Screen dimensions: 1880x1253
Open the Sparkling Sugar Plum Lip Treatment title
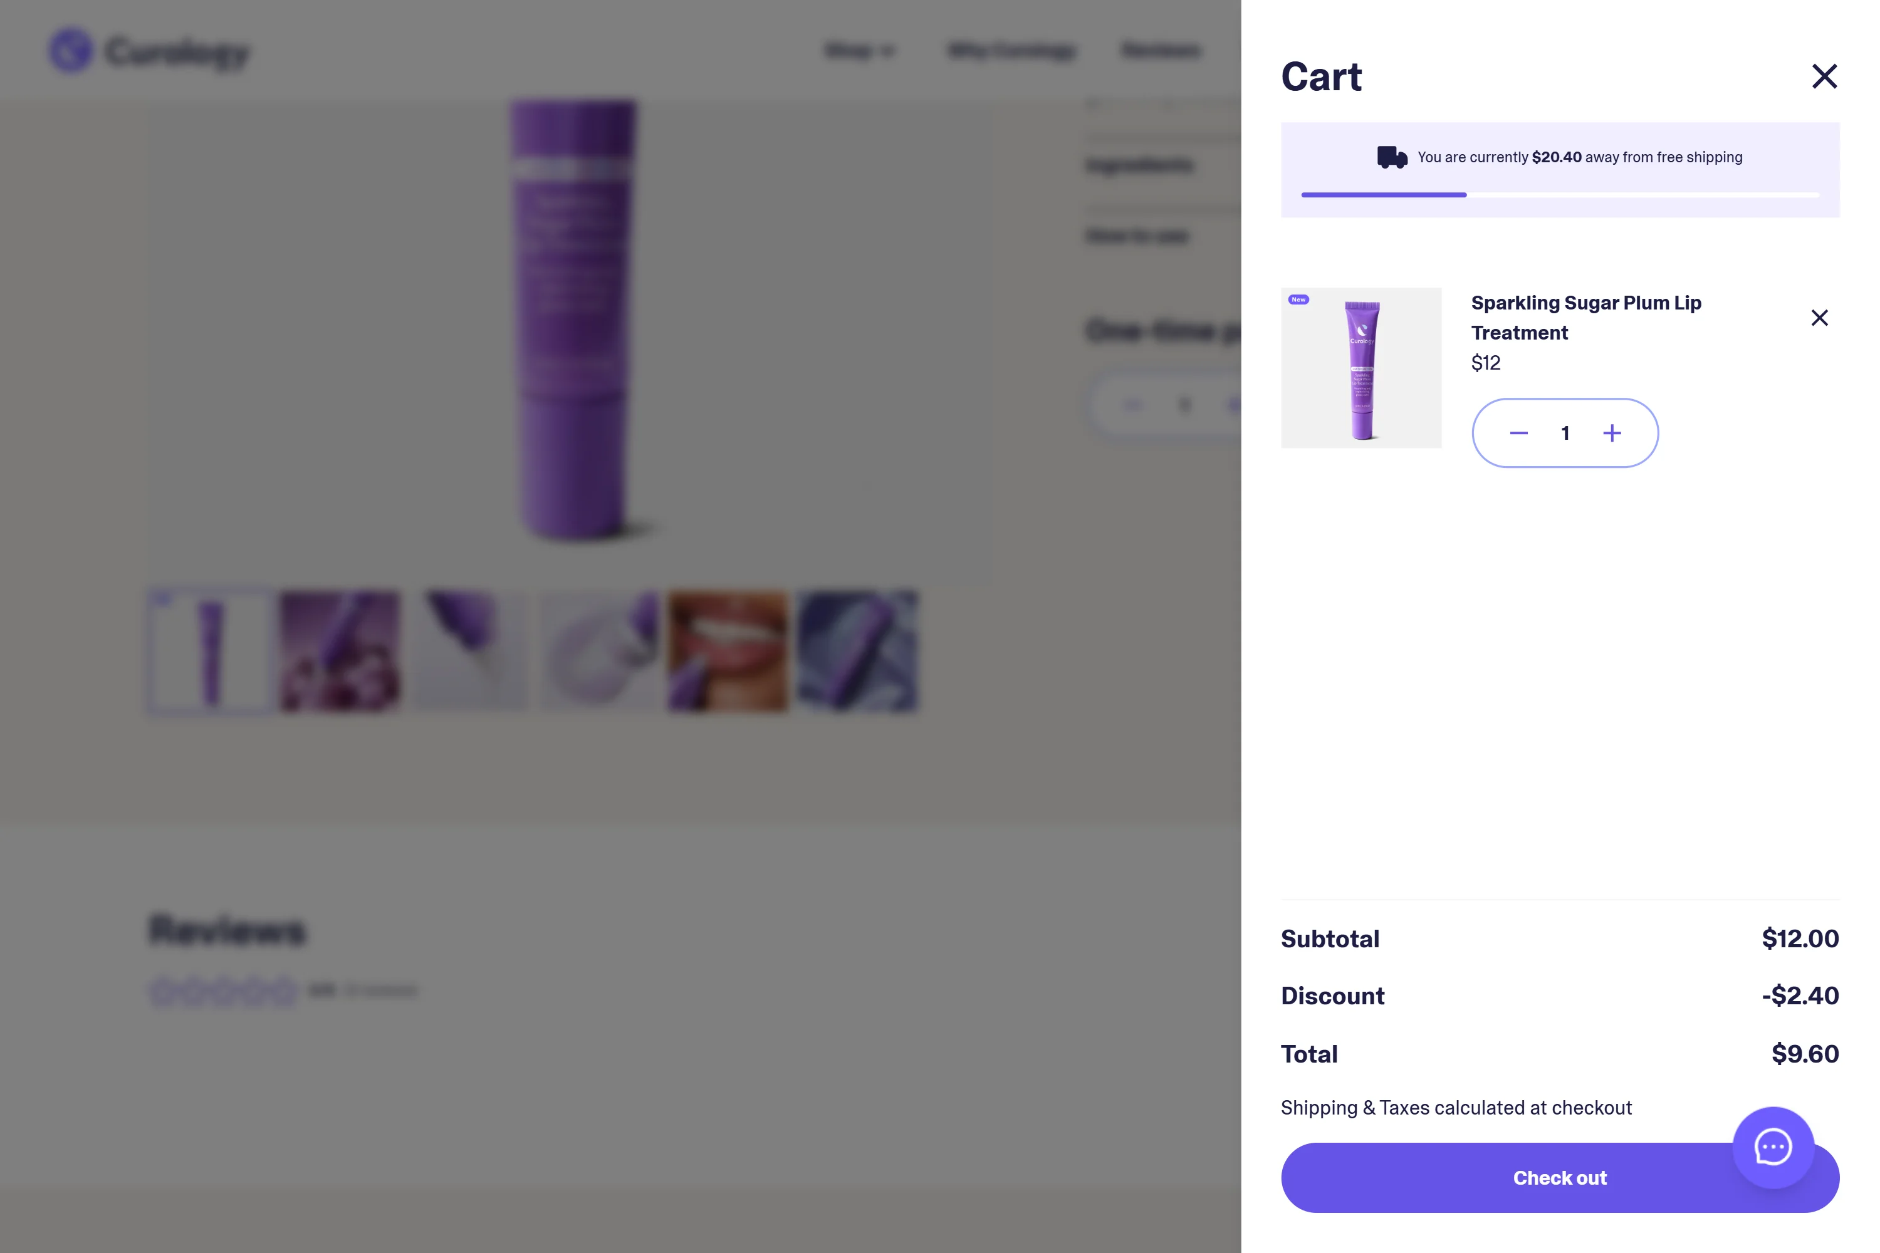1586,318
